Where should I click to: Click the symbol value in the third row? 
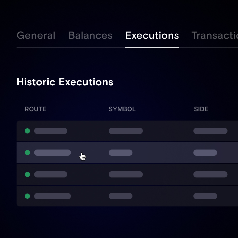tap(126, 174)
